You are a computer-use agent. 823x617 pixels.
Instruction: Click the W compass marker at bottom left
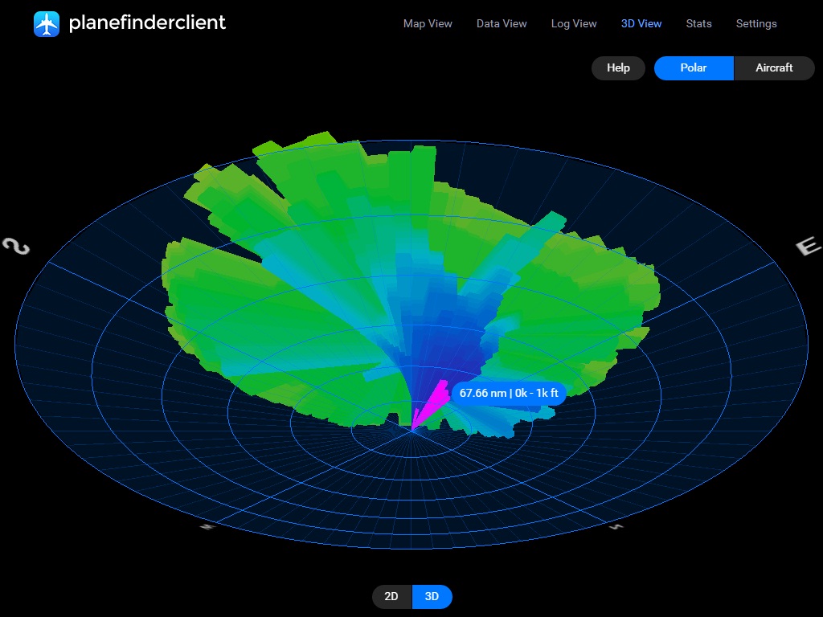(207, 527)
